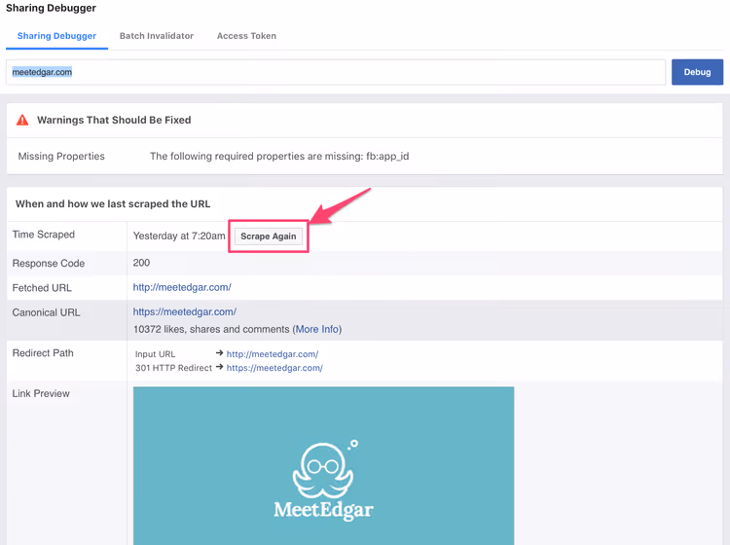Click the 'Redirect Path' row label
Image resolution: width=730 pixels, height=545 pixels.
click(x=43, y=353)
